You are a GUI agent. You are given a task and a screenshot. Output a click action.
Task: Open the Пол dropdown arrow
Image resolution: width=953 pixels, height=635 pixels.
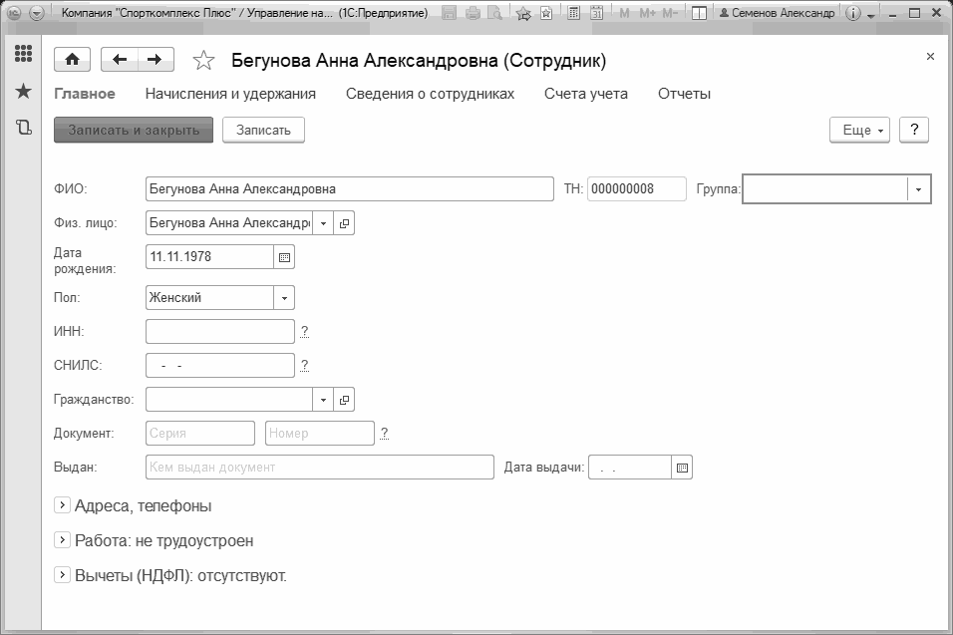[x=284, y=298]
